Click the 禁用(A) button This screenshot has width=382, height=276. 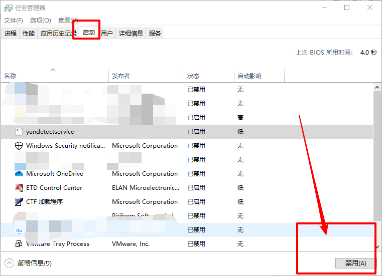[355, 263]
